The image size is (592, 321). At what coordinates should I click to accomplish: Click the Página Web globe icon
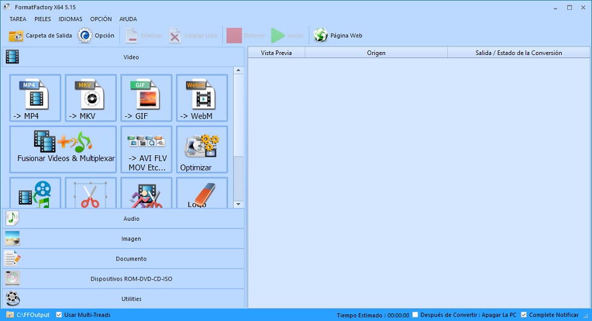click(x=321, y=36)
